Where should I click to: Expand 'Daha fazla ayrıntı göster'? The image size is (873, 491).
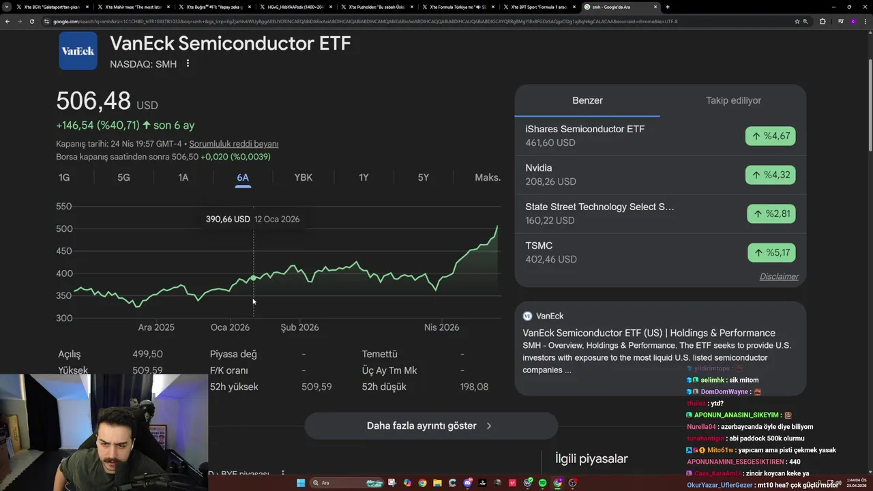click(430, 426)
